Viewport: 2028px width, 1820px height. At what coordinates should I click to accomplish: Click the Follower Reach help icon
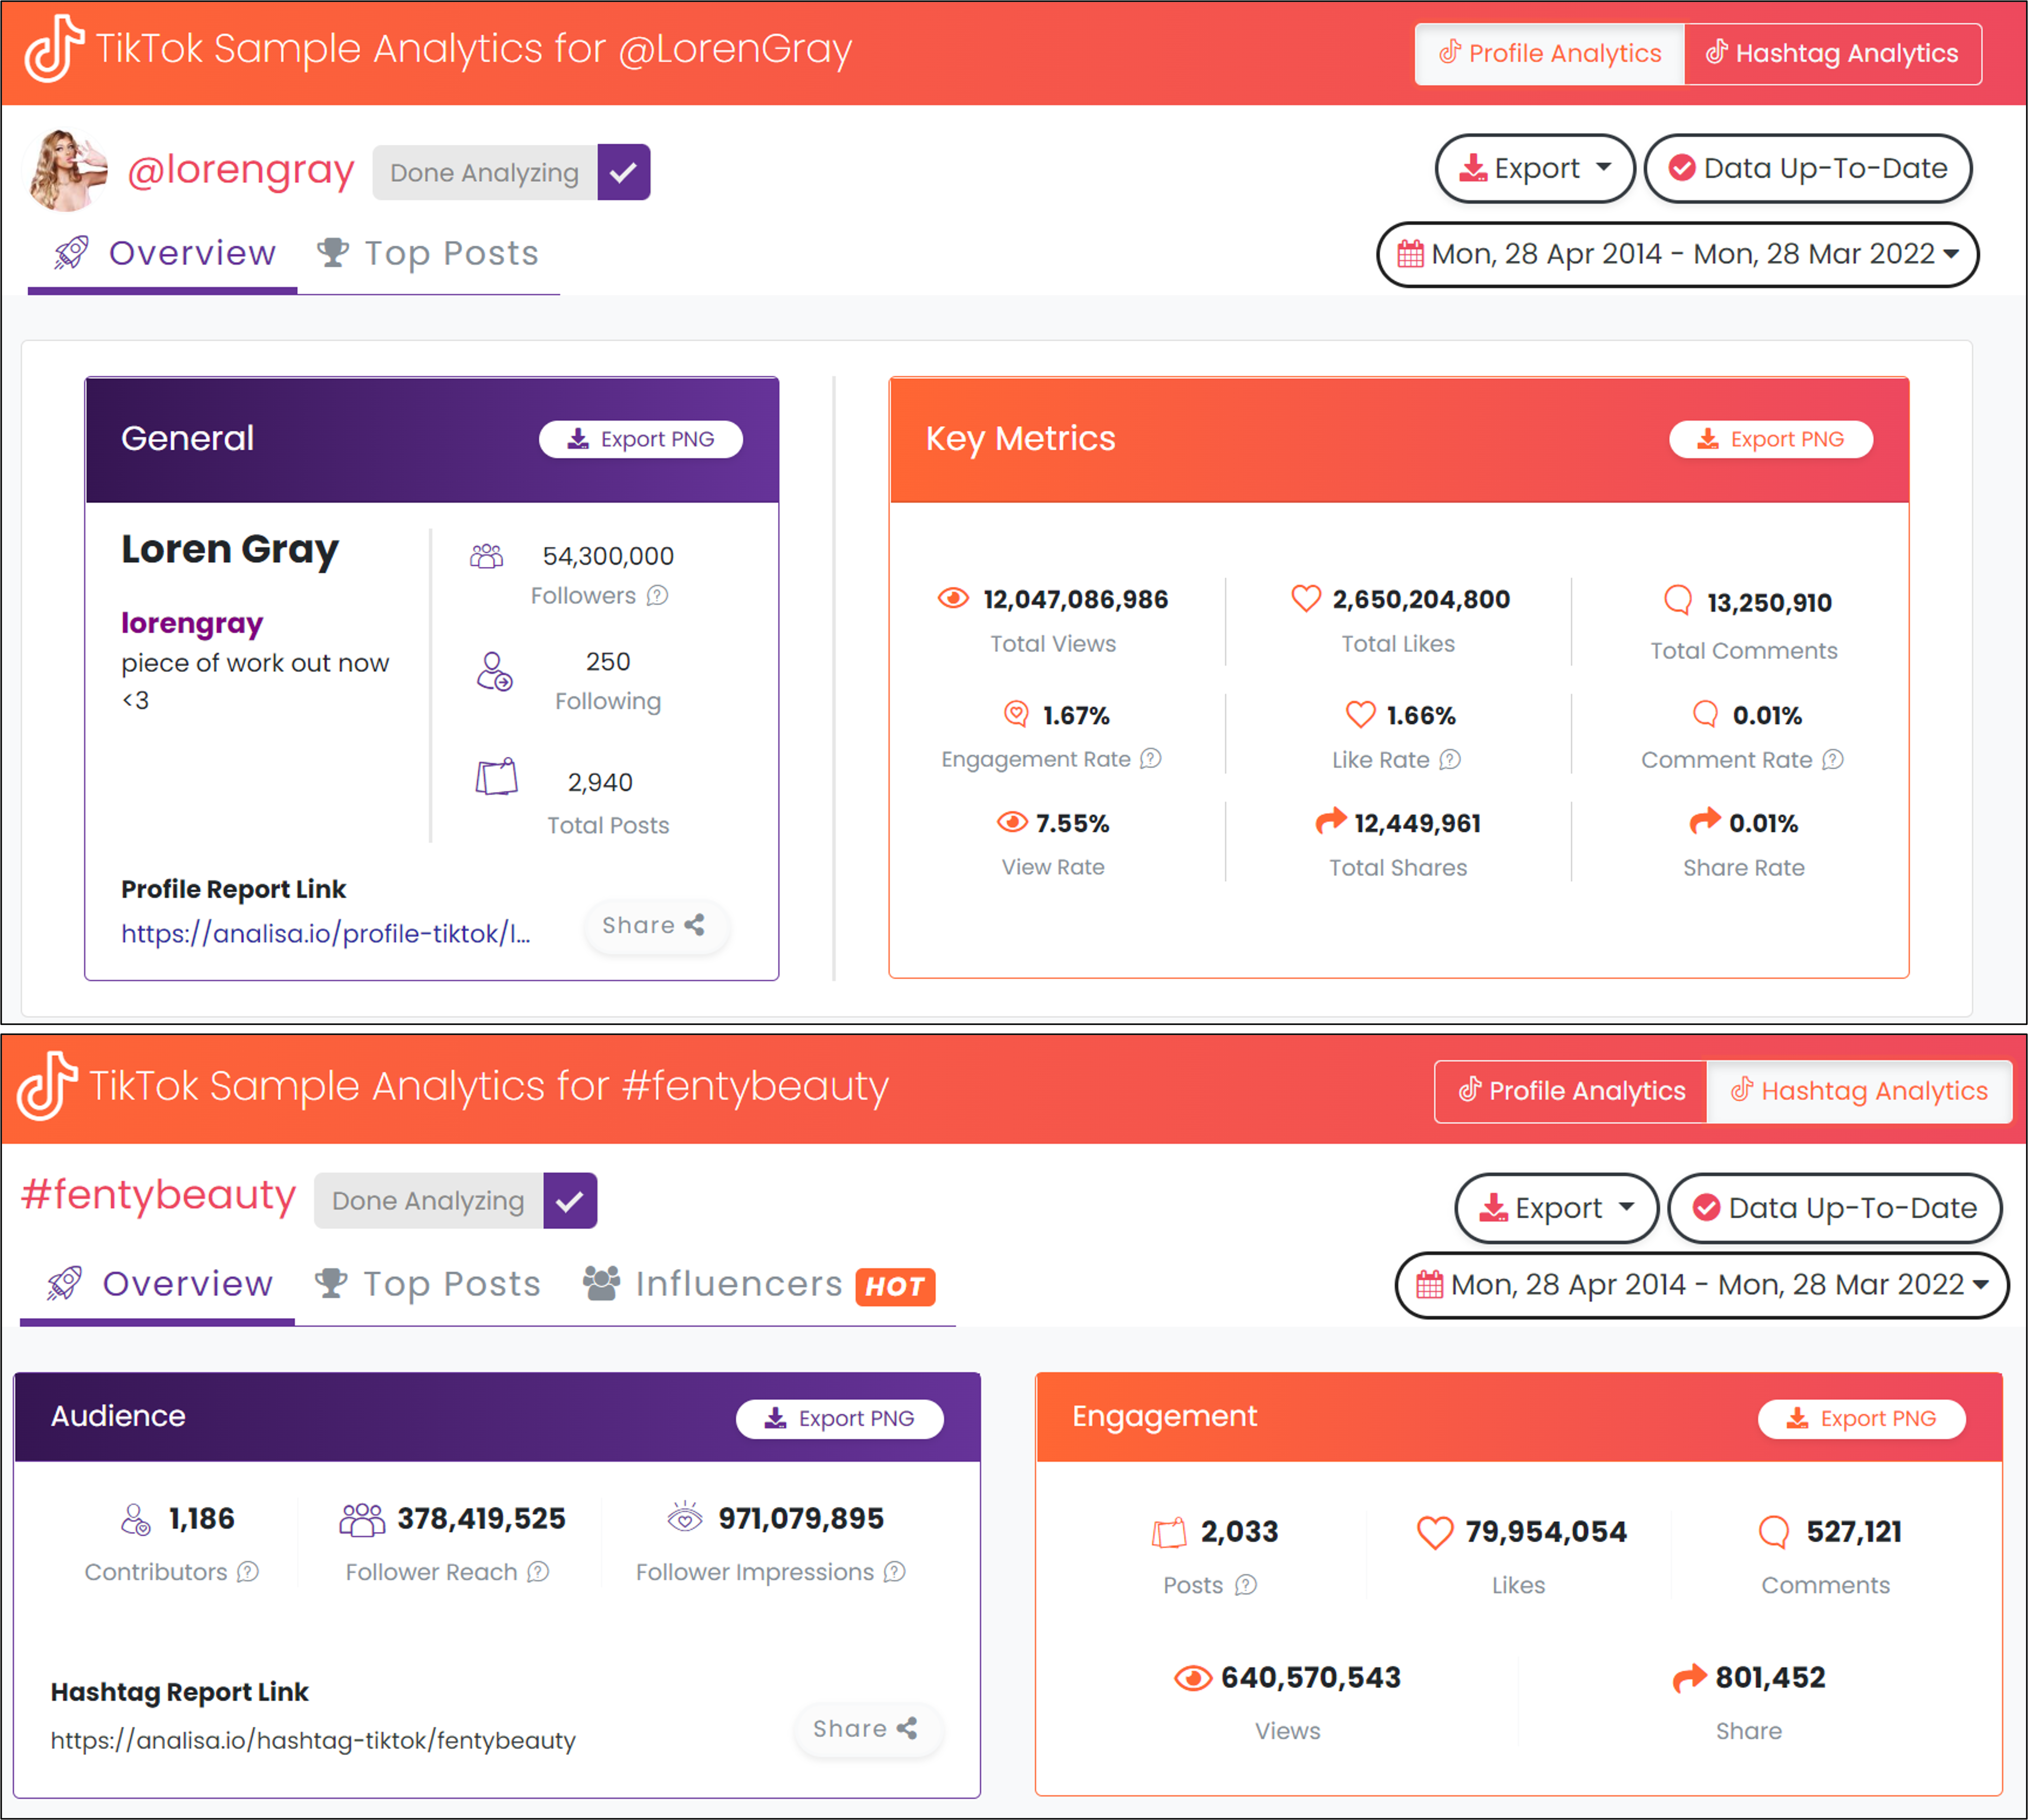(x=538, y=1572)
